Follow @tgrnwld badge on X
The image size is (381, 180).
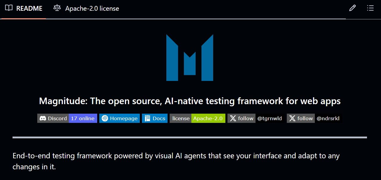click(x=256, y=118)
